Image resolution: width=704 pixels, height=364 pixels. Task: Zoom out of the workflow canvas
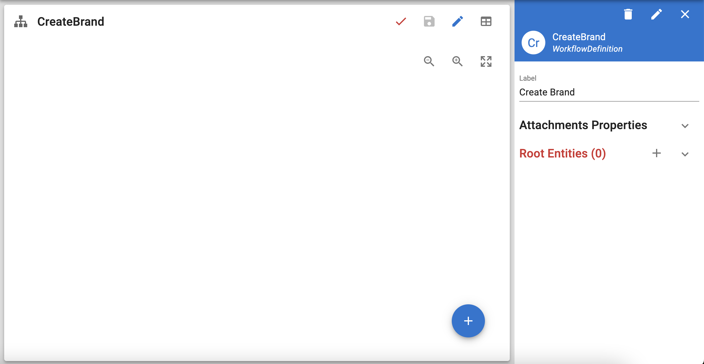[429, 61]
